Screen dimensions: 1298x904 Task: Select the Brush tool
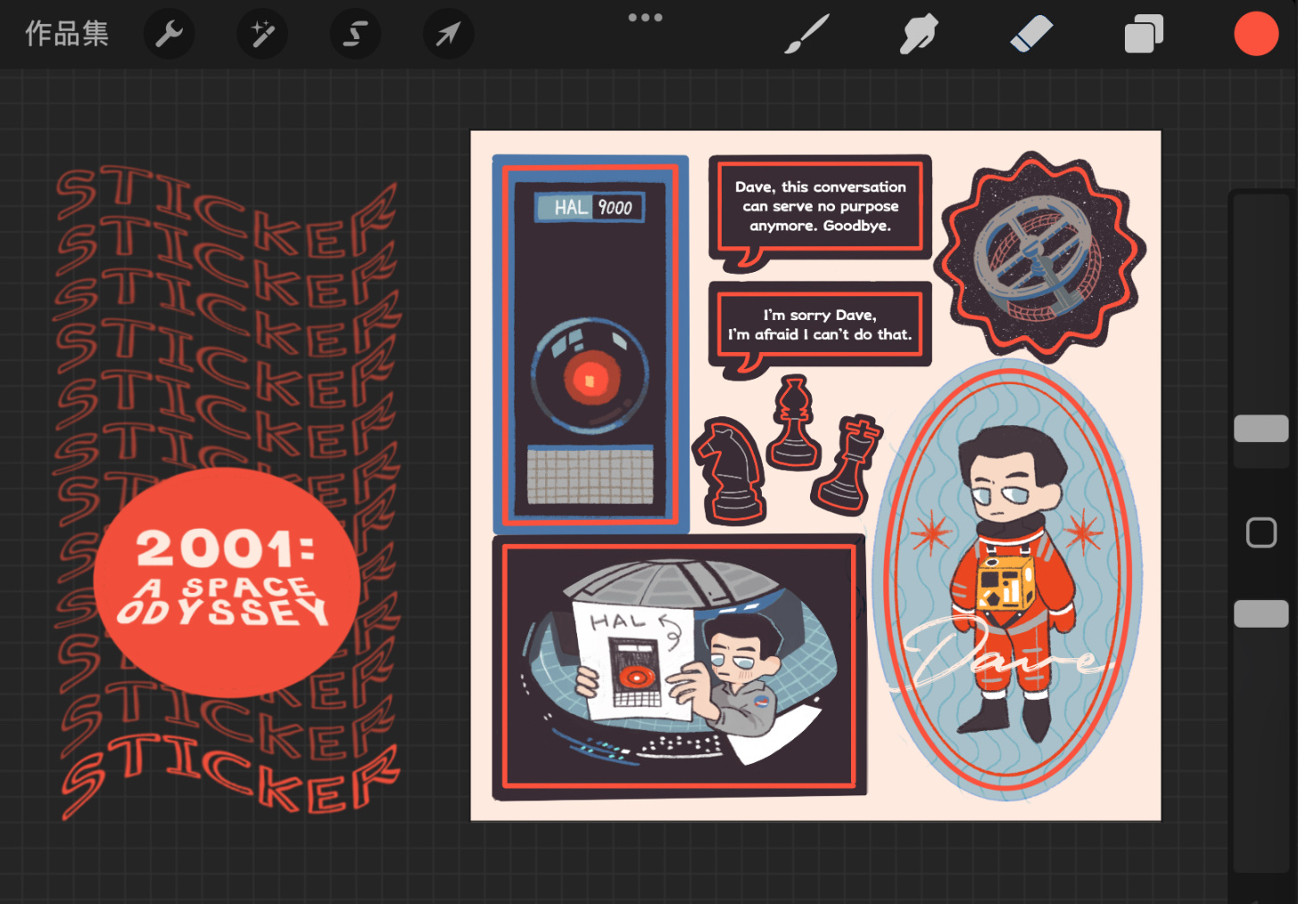coord(807,34)
